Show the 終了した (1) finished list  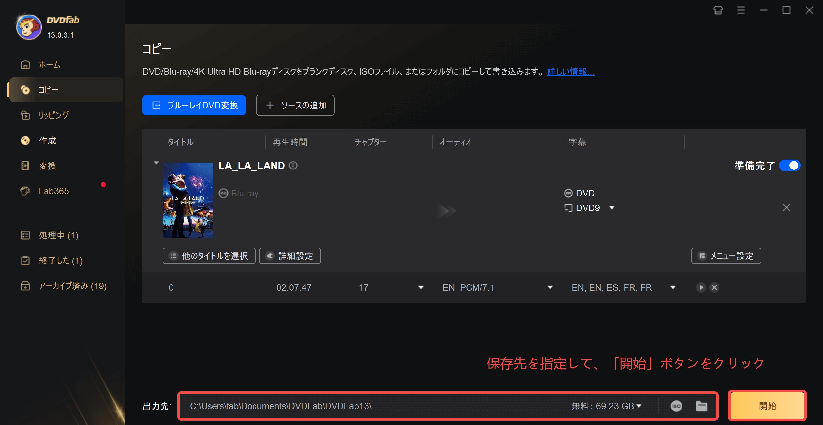[x=61, y=260]
